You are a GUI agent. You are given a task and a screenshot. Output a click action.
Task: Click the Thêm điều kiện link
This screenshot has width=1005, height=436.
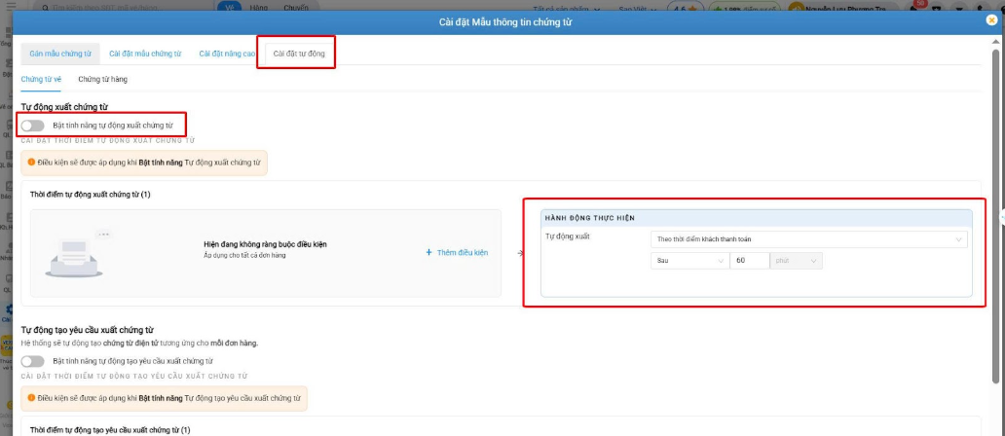click(x=462, y=253)
